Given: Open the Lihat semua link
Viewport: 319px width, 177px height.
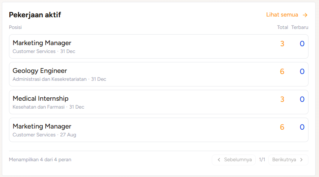Looking at the screenshot, I should (287, 15).
